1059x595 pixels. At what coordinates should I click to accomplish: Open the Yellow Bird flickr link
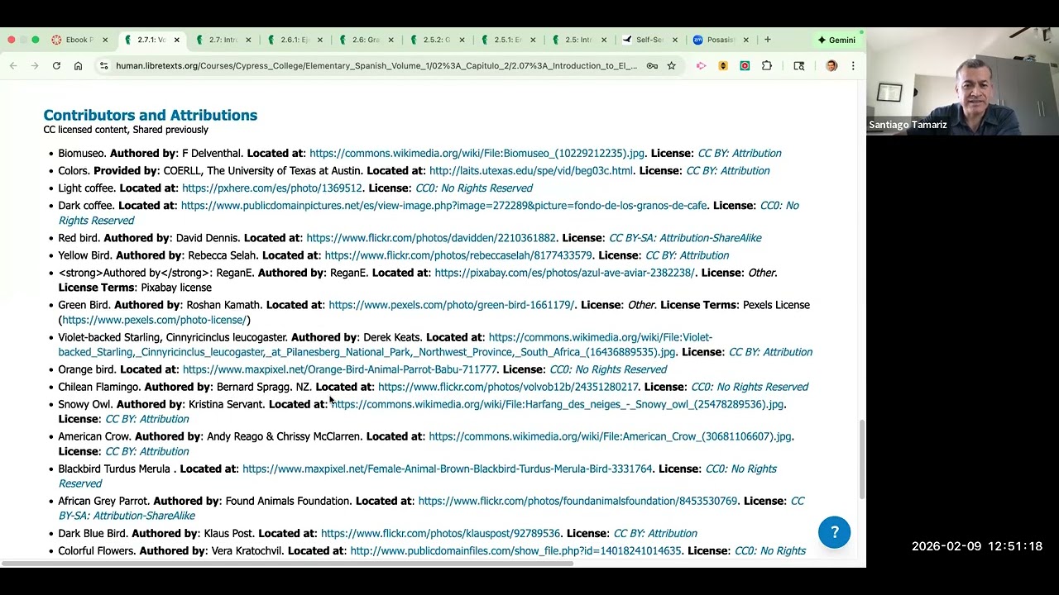pyautogui.click(x=458, y=255)
